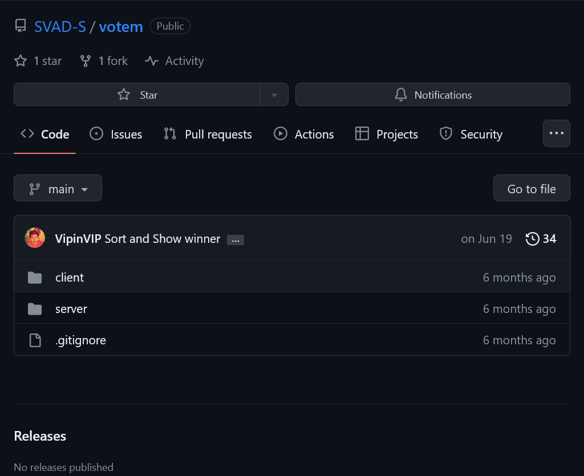This screenshot has height=476, width=584.
Task: Click the client folder icon
Action: [x=35, y=277]
